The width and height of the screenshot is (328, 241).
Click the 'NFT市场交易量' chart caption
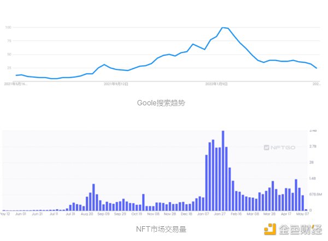tap(161, 229)
